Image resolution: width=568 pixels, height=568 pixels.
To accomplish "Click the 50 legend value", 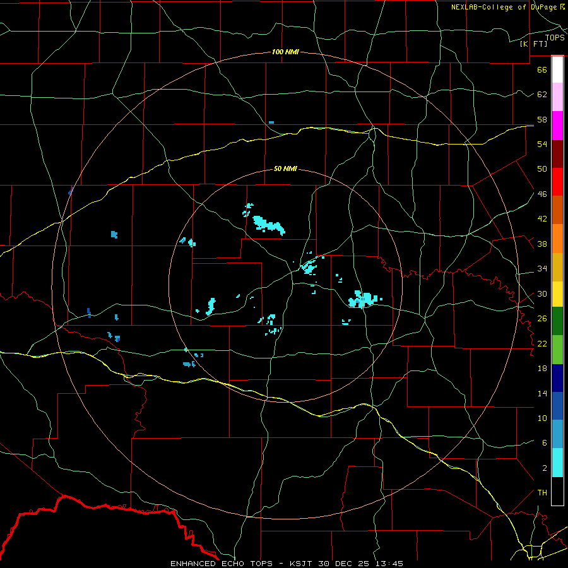I will pos(542,169).
